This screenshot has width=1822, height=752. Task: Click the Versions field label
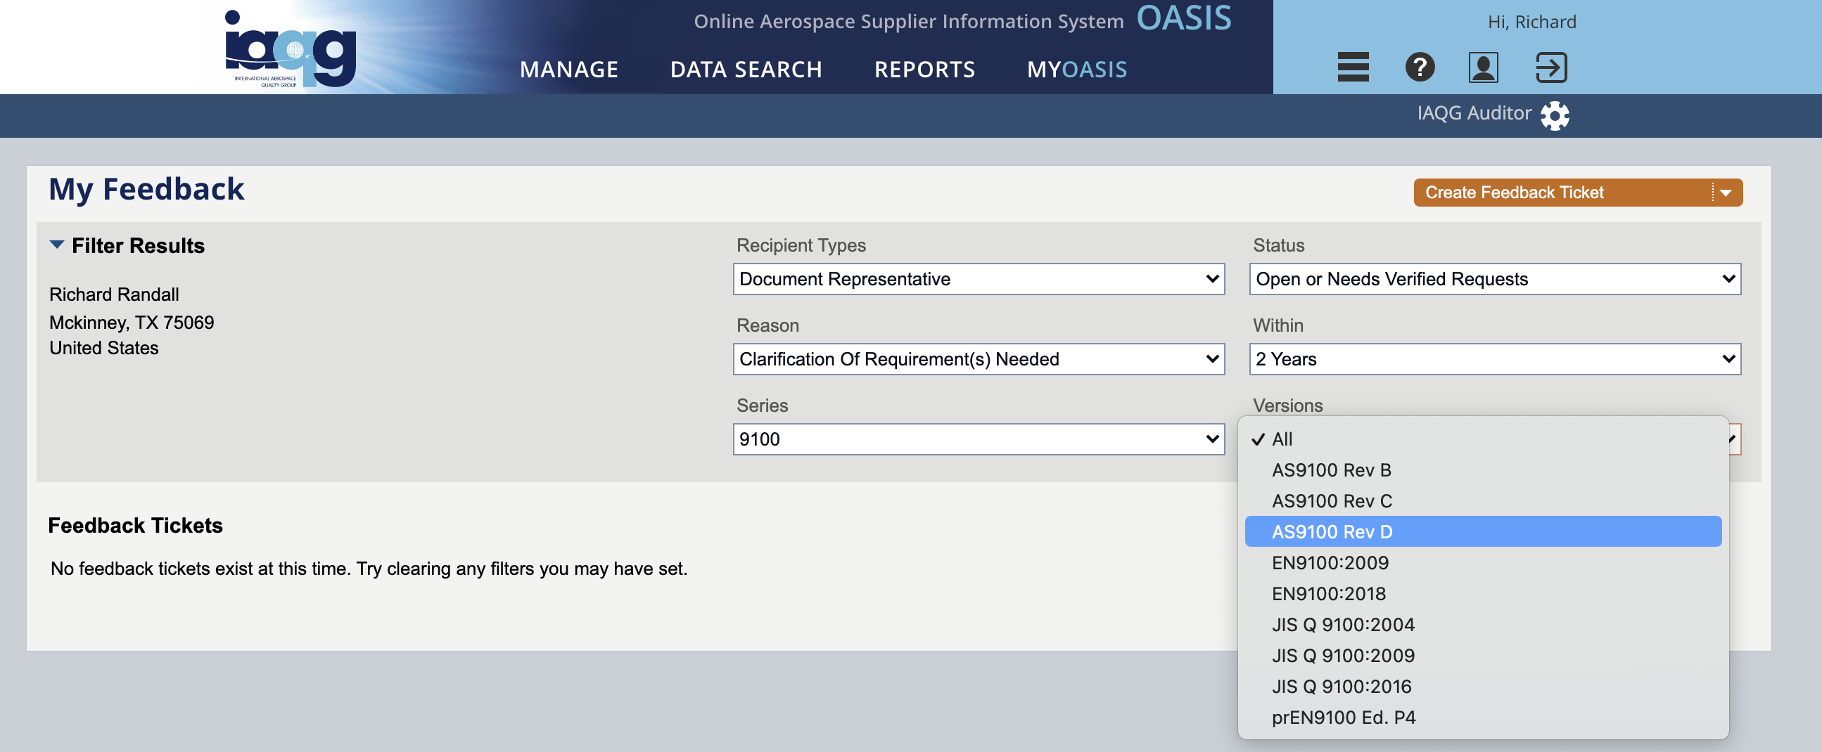coord(1287,405)
